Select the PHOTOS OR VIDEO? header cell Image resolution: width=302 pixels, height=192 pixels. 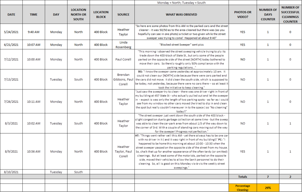[x=243, y=15]
